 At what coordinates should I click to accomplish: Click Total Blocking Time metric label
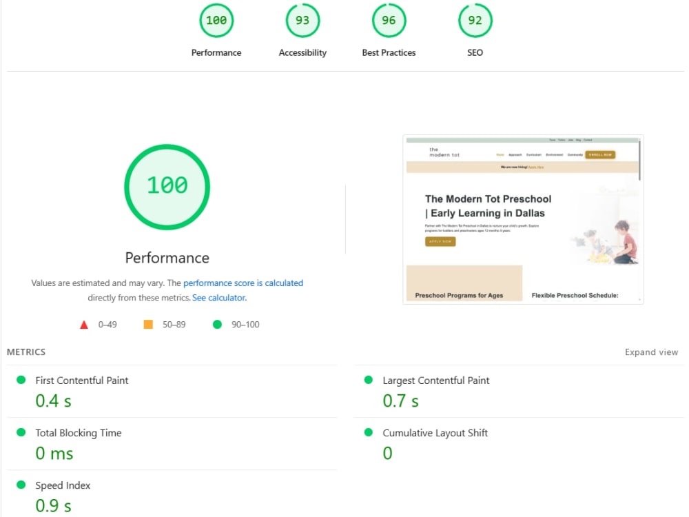79,433
